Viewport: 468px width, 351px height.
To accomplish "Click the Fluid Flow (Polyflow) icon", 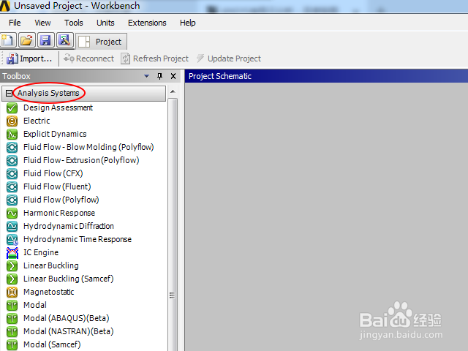I will pos(12,200).
